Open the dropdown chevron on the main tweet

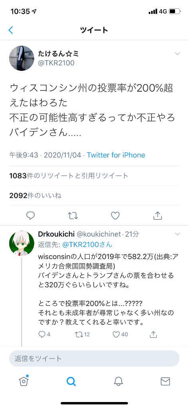coord(177,54)
